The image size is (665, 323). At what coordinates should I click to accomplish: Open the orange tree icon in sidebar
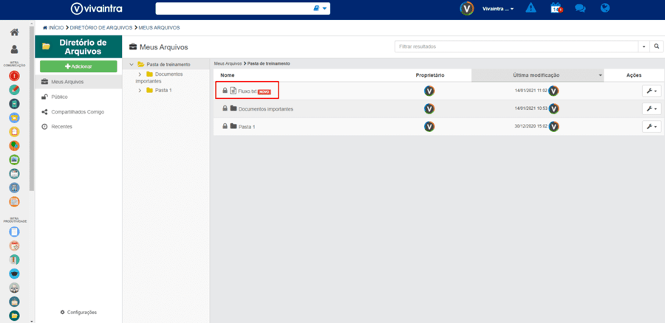(x=15, y=145)
